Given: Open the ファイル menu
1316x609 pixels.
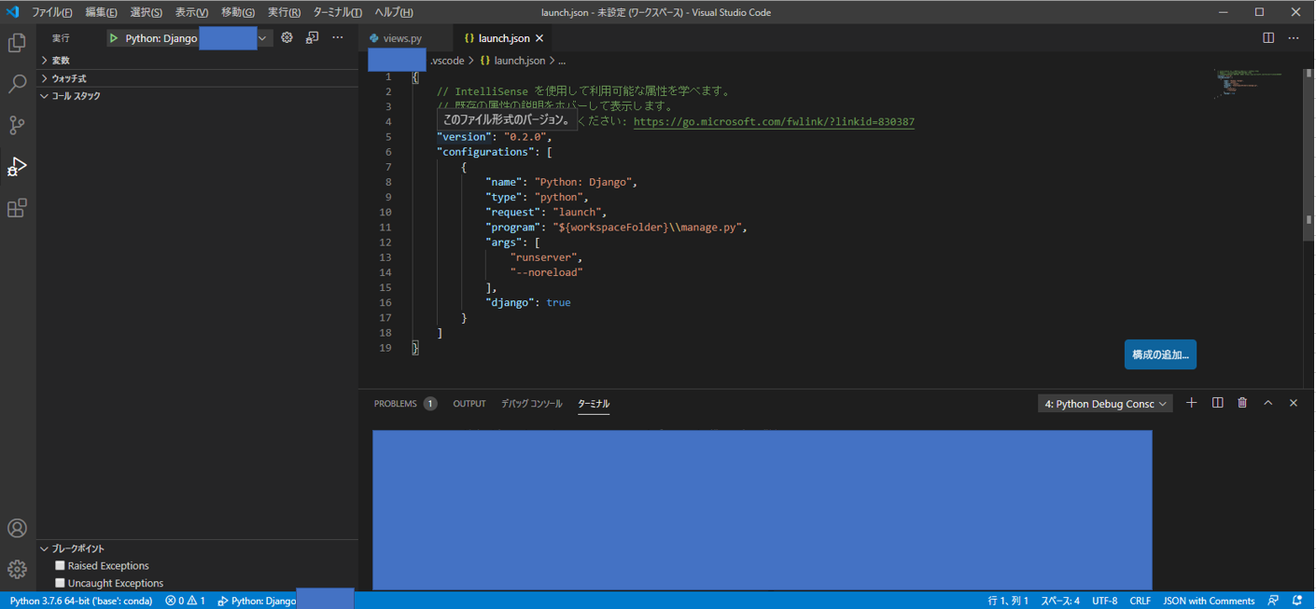Looking at the screenshot, I should pos(52,12).
